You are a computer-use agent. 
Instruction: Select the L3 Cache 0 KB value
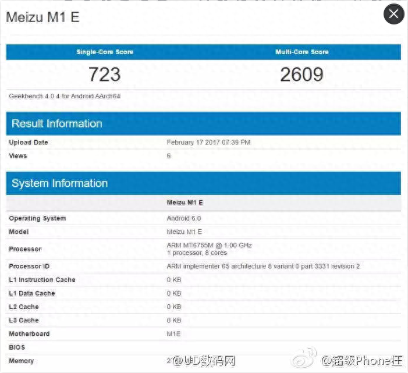pos(174,321)
